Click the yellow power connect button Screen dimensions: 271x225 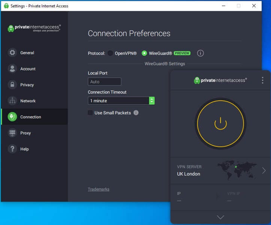[220, 124]
